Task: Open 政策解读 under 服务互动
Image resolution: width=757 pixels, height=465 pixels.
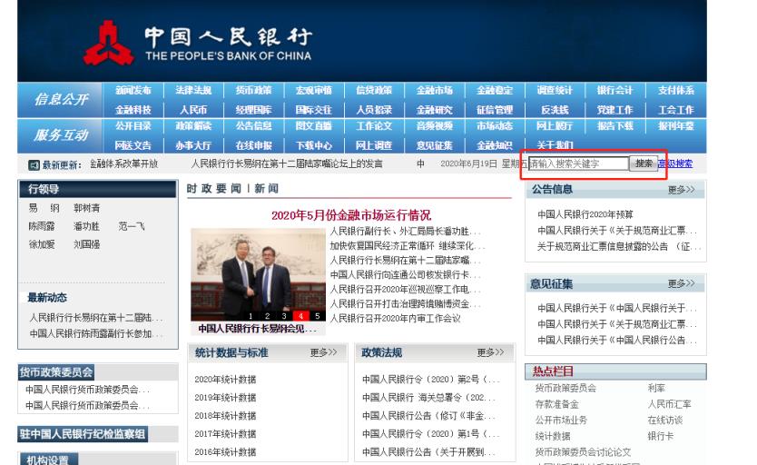Action: click(x=193, y=126)
